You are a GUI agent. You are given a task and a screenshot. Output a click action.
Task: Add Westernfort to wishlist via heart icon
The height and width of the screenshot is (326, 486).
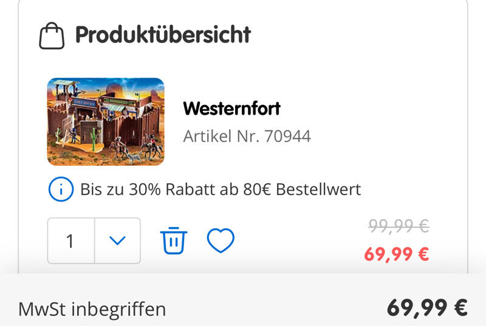click(x=221, y=240)
